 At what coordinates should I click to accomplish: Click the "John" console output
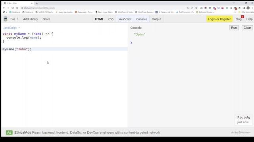[x=140, y=34]
